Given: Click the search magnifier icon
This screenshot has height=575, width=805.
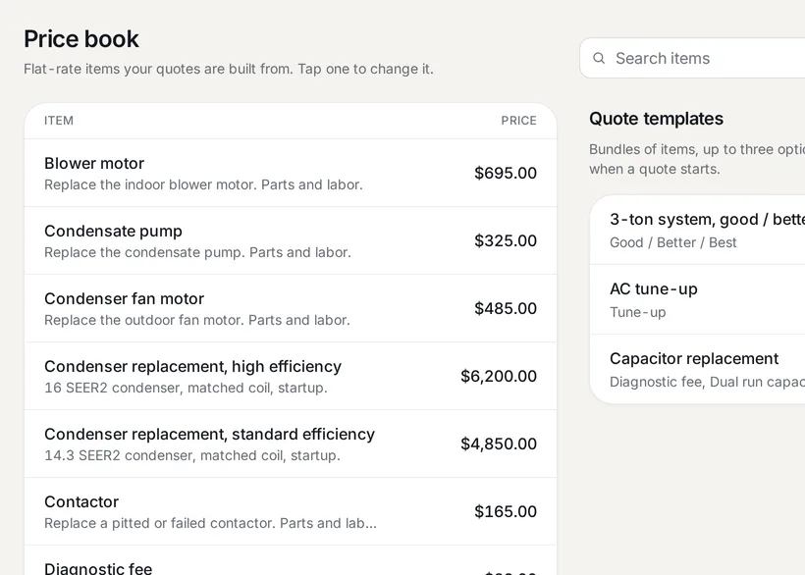Looking at the screenshot, I should tap(599, 58).
